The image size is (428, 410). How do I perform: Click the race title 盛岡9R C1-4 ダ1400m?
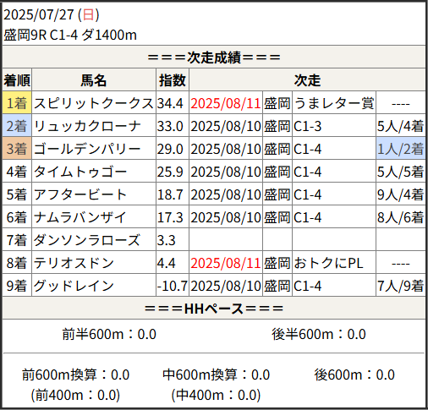(70, 36)
